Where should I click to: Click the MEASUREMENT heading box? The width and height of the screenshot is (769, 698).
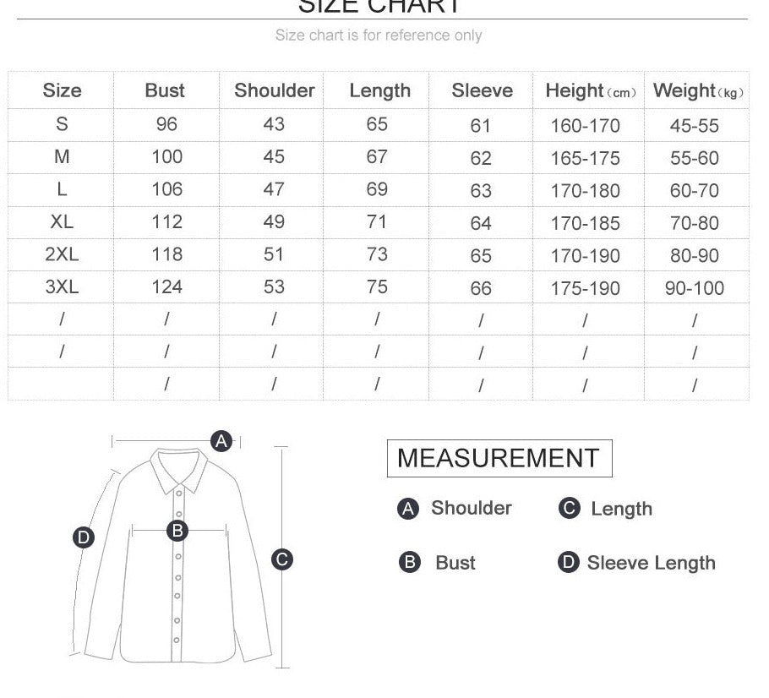499,458
